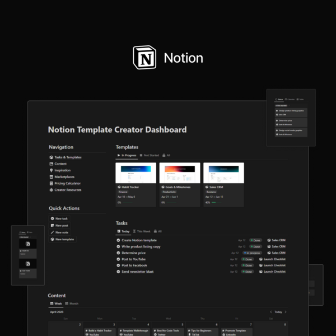Image resolution: width=336 pixels, height=336 pixels.
Task: Click the Notion logo icon
Action: [144, 57]
